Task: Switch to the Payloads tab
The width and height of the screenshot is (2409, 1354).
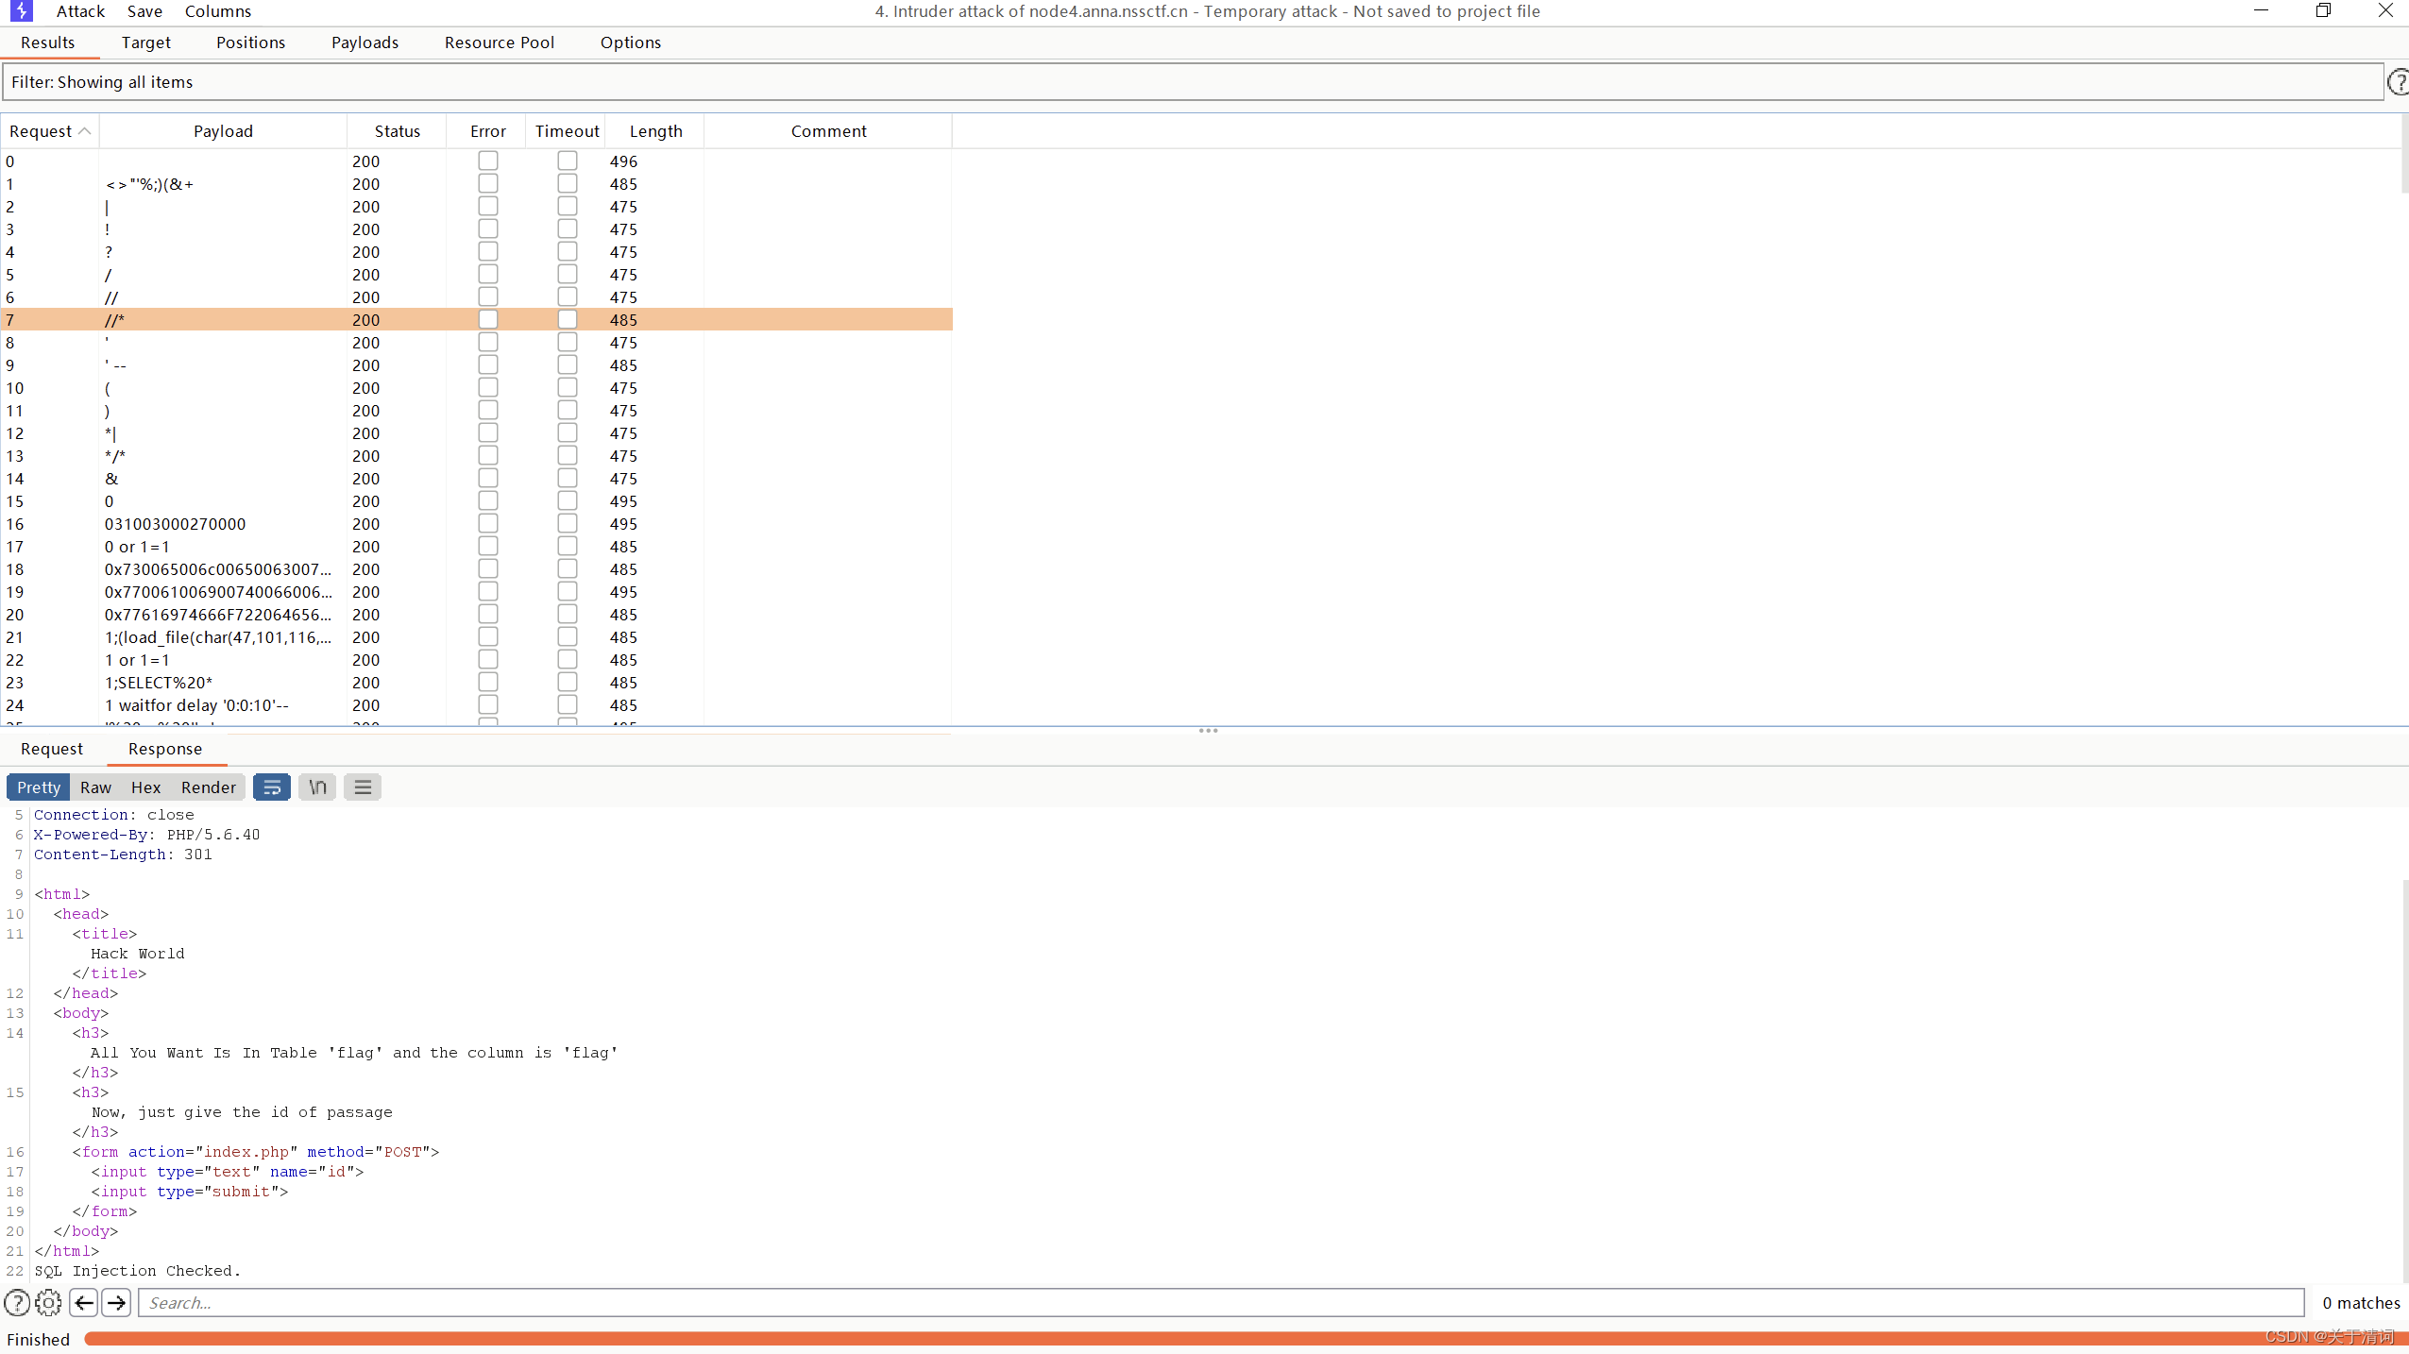Action: tap(365, 42)
